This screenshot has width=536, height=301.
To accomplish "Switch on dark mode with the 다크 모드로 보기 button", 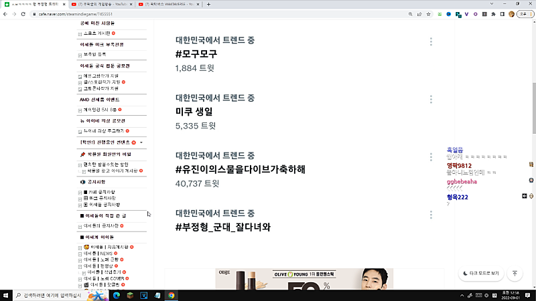I will point(481,274).
